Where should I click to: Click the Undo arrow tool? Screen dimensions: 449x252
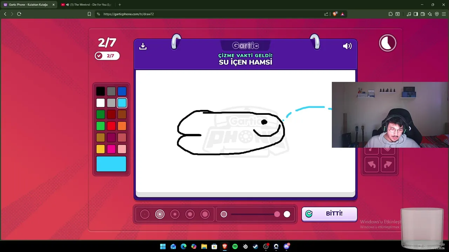(x=372, y=164)
